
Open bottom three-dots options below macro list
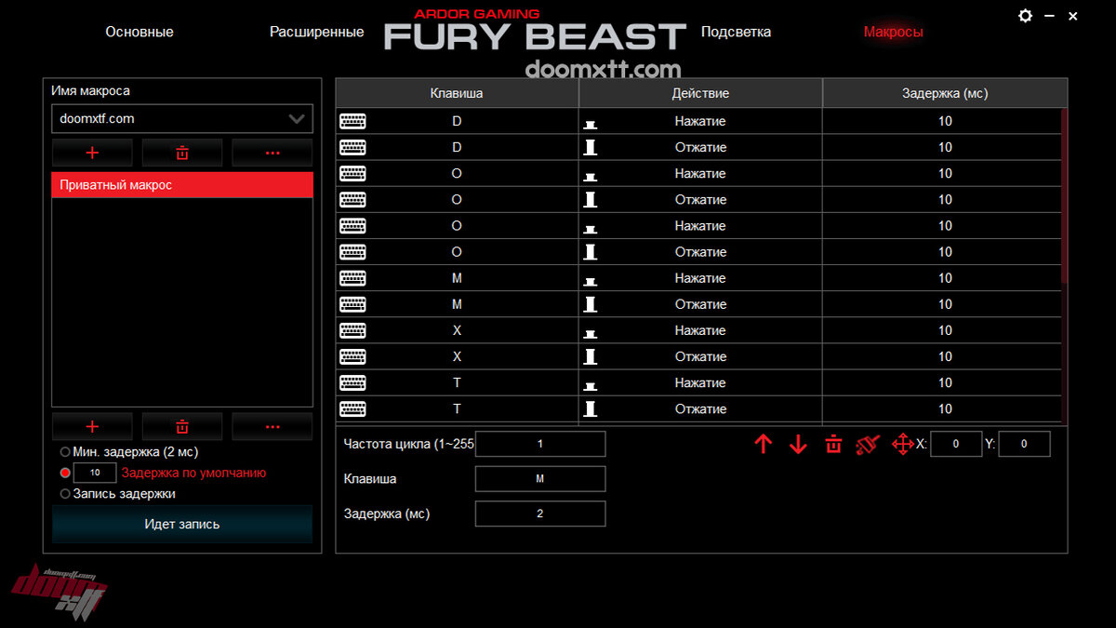(x=272, y=426)
